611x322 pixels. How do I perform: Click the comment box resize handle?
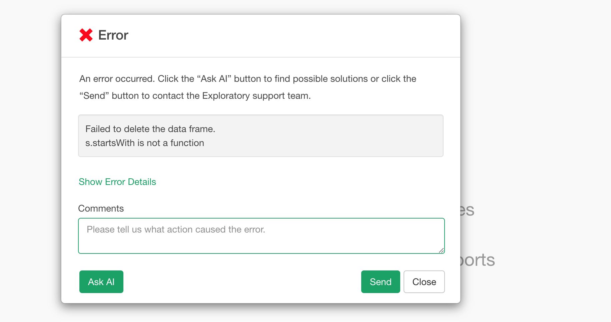click(x=441, y=250)
